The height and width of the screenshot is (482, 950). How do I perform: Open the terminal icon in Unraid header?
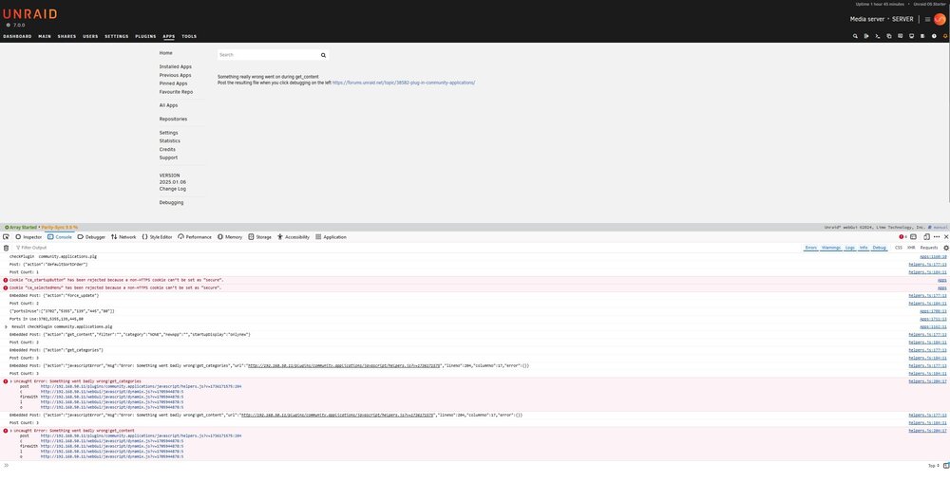pos(877,36)
